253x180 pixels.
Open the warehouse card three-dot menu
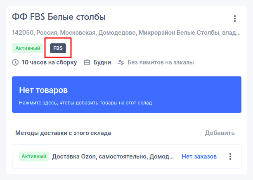click(x=235, y=19)
